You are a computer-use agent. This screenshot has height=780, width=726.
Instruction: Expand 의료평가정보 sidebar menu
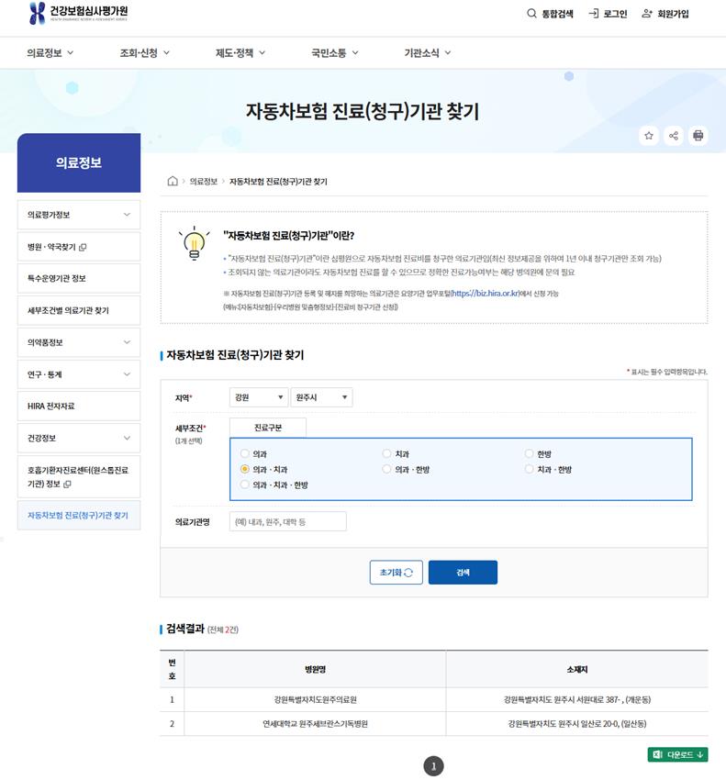click(79, 215)
